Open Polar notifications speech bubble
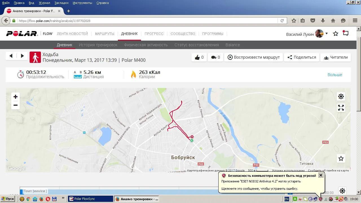 coord(345,33)
